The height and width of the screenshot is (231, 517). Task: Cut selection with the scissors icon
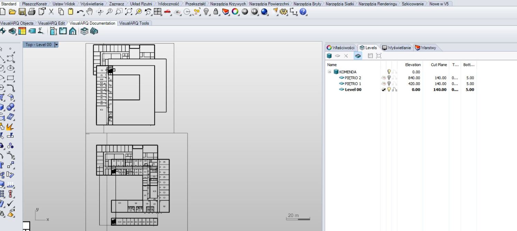point(51,12)
